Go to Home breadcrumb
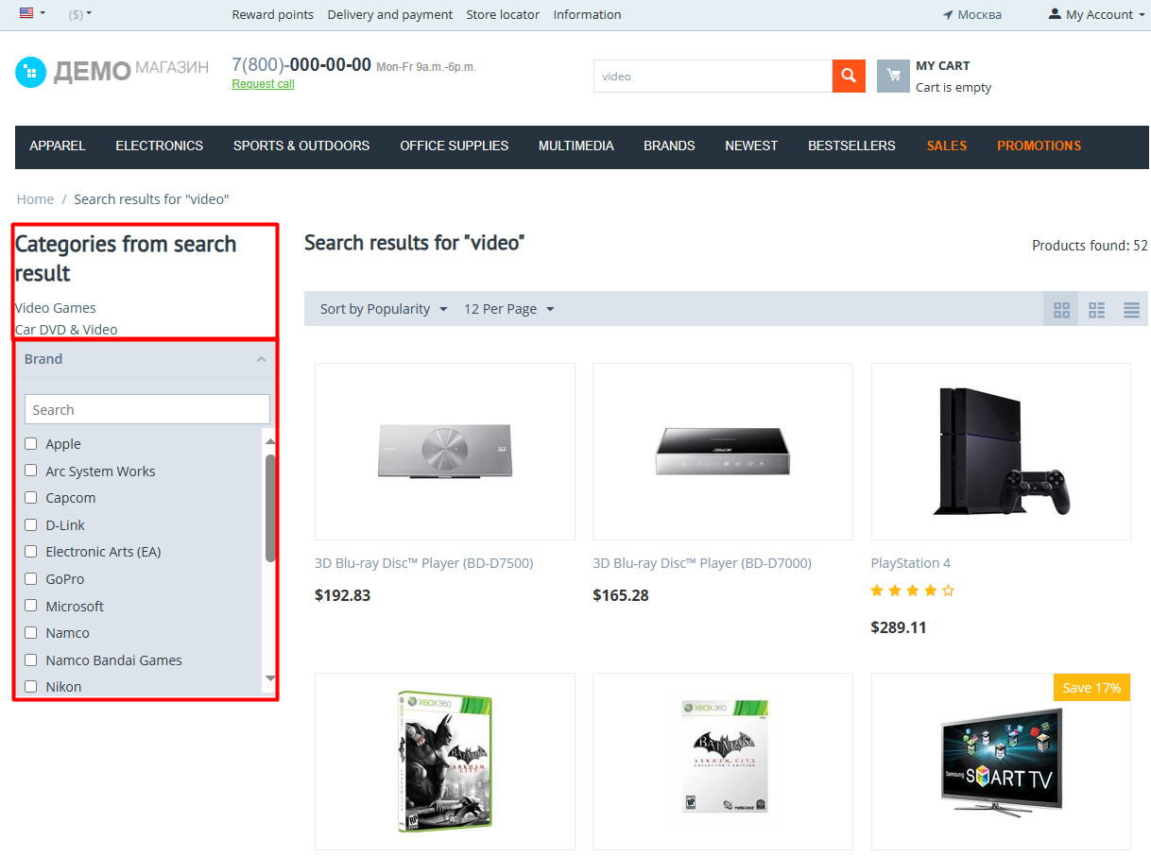 [35, 199]
